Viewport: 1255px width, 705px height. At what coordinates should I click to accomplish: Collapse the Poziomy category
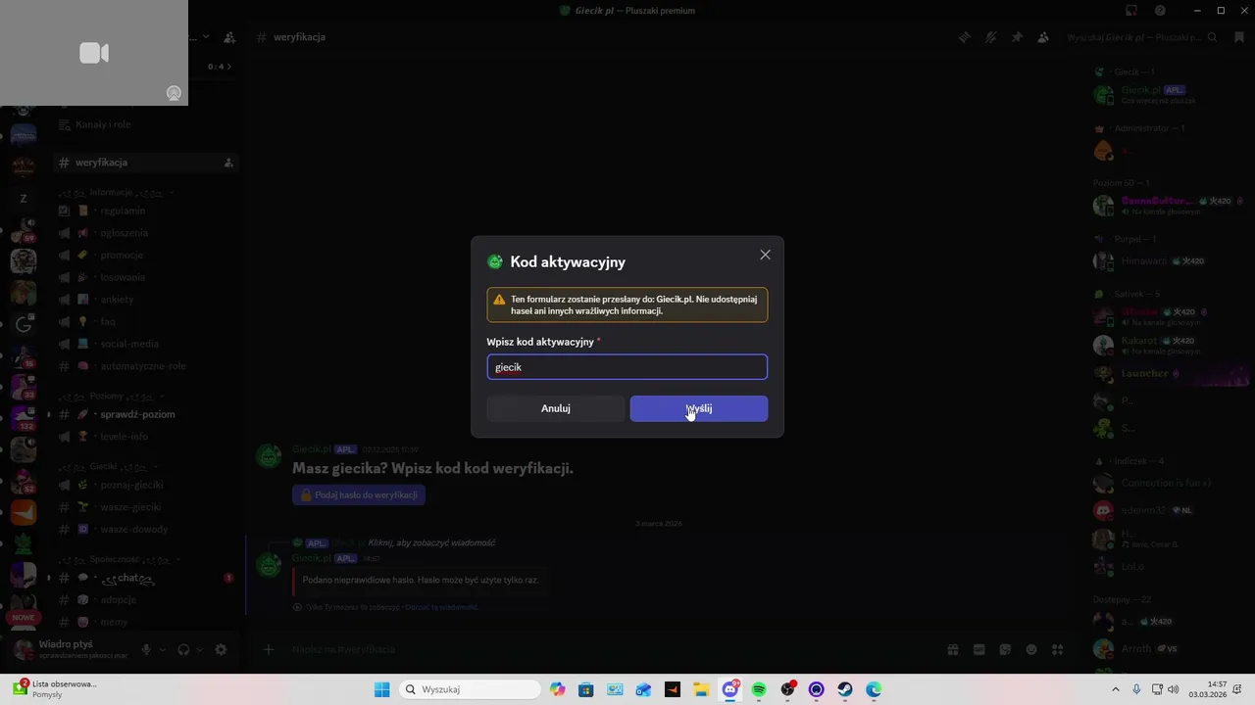point(110,396)
